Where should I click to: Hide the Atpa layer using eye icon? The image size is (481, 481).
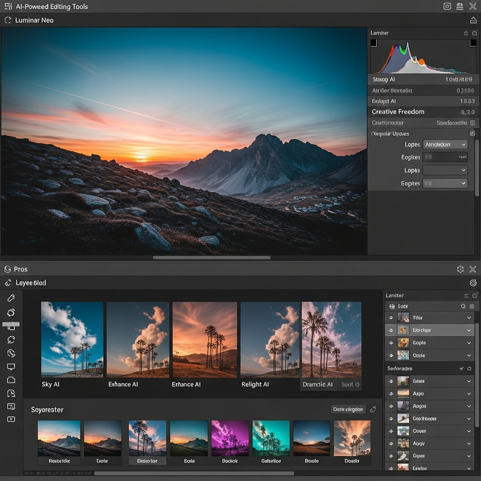[x=391, y=394]
